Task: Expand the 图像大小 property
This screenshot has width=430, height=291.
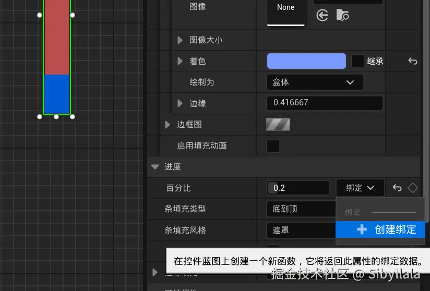Action: tap(180, 40)
